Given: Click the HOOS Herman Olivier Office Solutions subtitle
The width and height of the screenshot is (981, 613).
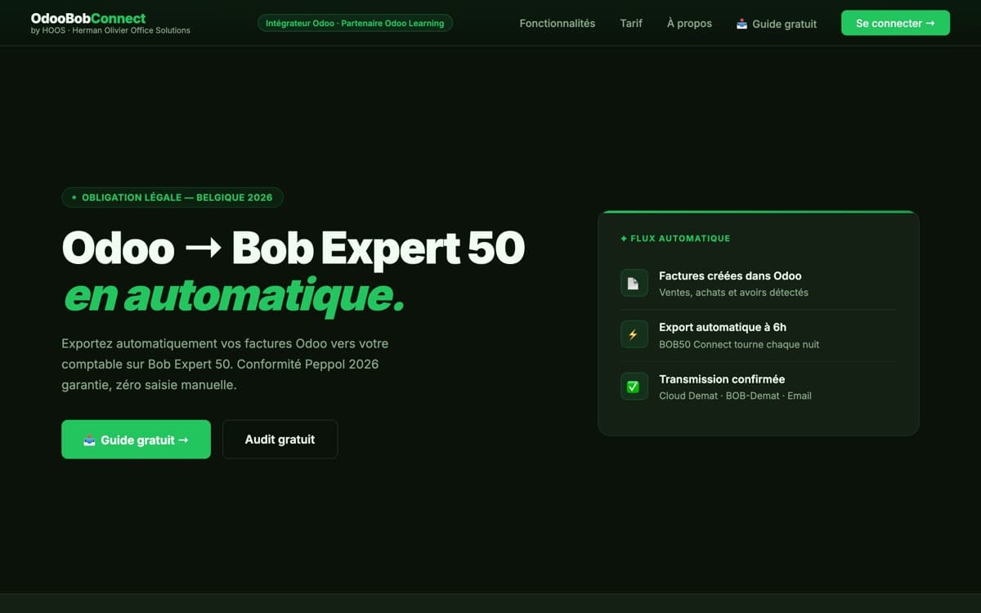Looking at the screenshot, I should coord(110,30).
